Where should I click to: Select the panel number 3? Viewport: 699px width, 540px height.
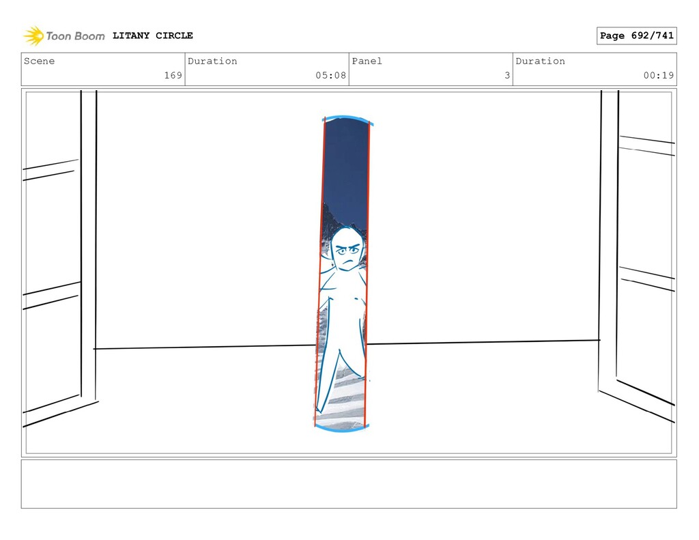click(x=507, y=75)
